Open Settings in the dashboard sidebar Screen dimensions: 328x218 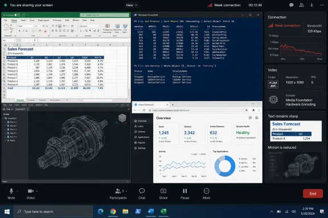[x=140, y=148]
